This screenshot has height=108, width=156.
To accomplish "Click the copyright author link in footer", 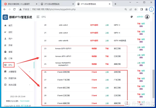I will [24, 106].
